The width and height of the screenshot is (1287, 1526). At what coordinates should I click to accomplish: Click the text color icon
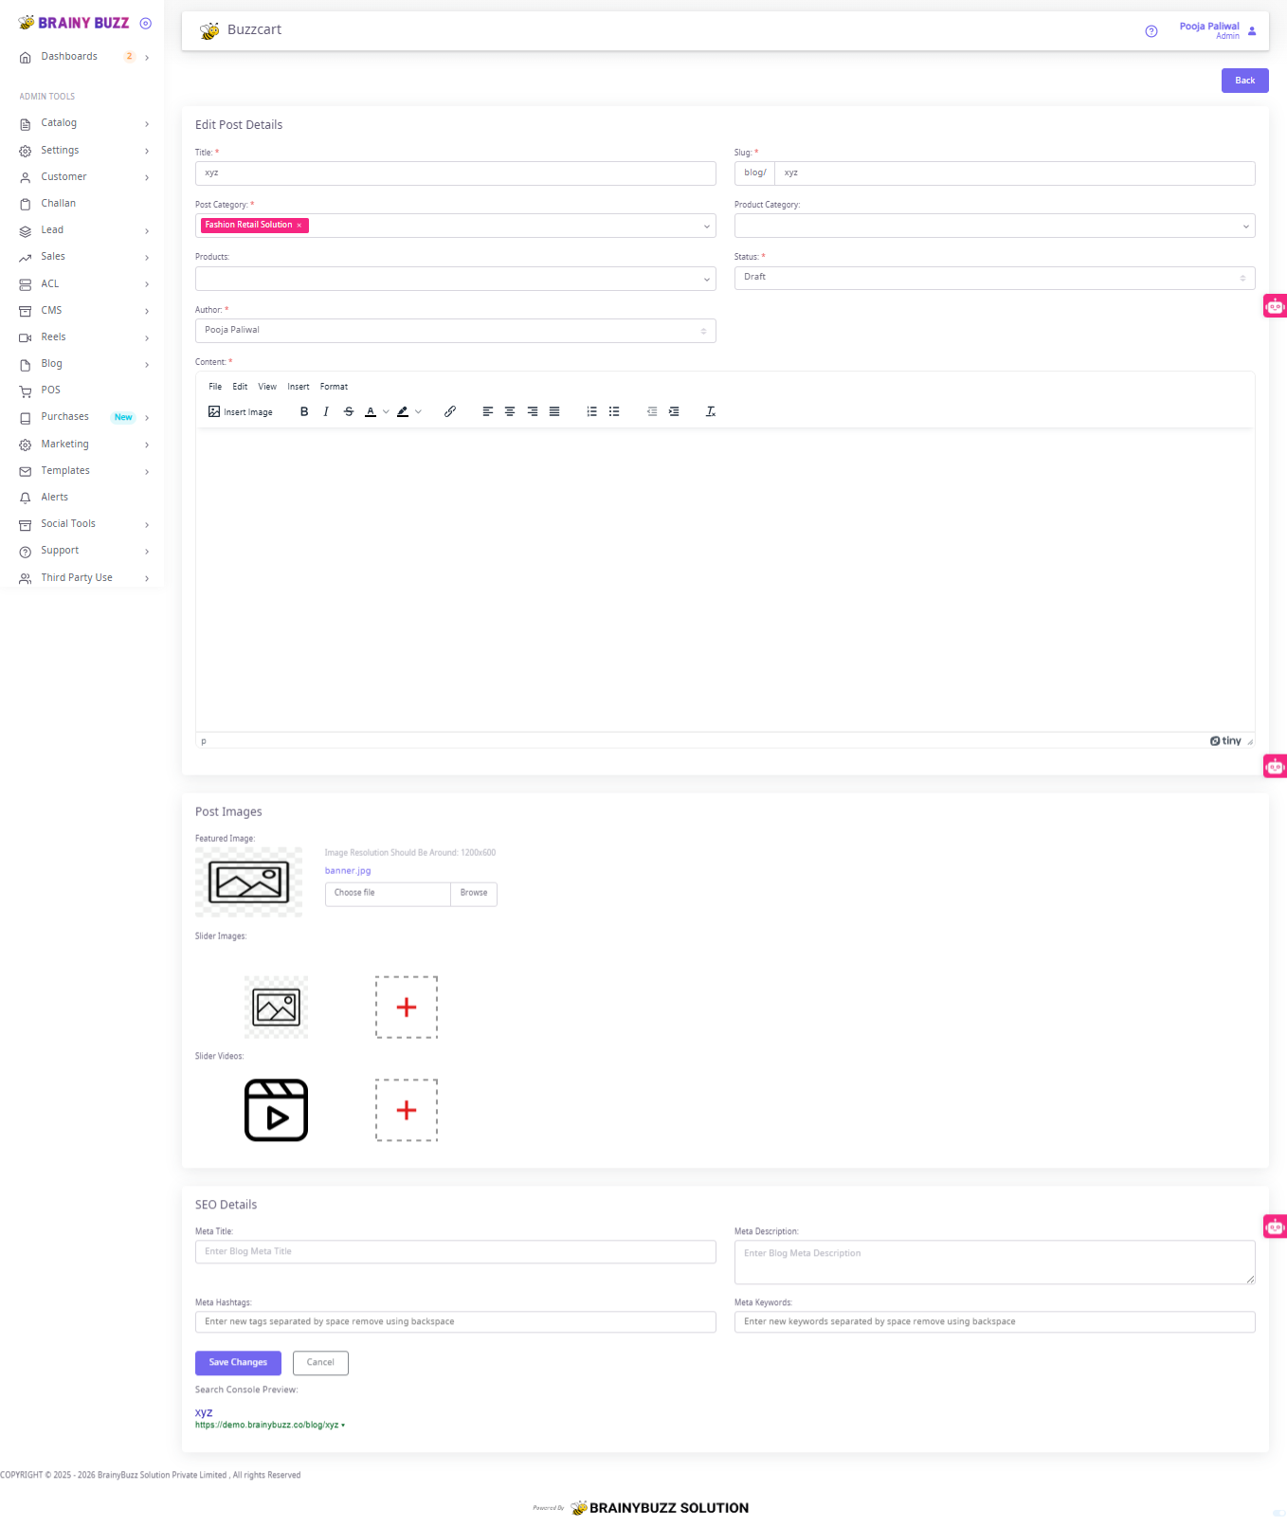371,411
